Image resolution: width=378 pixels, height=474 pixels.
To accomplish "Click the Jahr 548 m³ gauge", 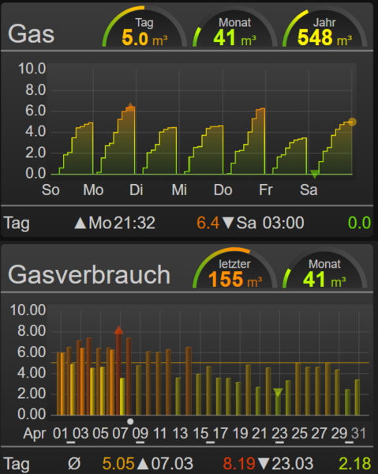I will coord(324,28).
